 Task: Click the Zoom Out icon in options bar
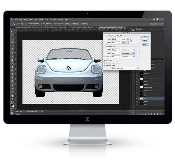coord(22,24)
